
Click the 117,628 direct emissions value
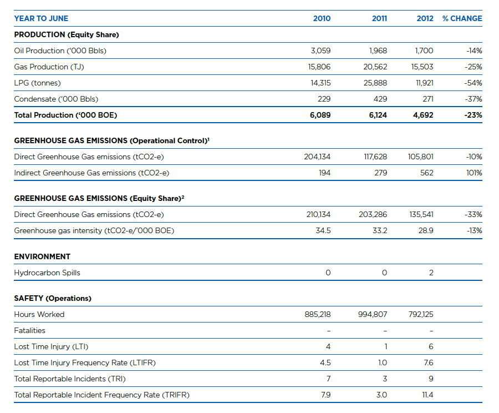coord(375,157)
